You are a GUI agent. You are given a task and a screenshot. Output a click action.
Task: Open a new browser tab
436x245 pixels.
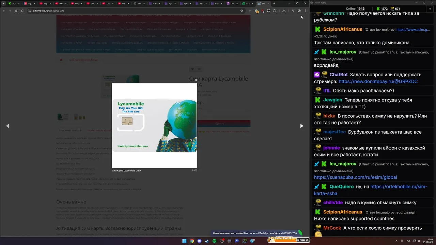pyautogui.click(x=274, y=3)
